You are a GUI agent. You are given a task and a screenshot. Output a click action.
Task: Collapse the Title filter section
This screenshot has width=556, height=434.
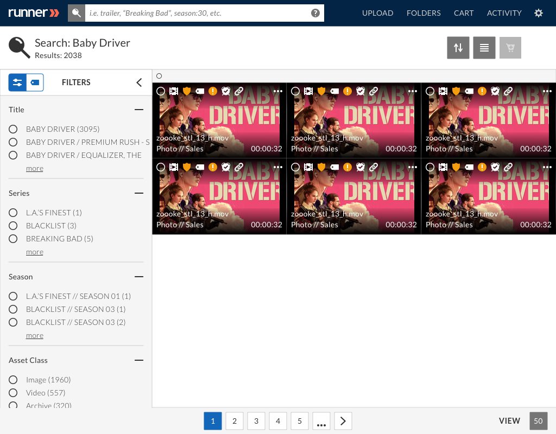pyautogui.click(x=139, y=110)
